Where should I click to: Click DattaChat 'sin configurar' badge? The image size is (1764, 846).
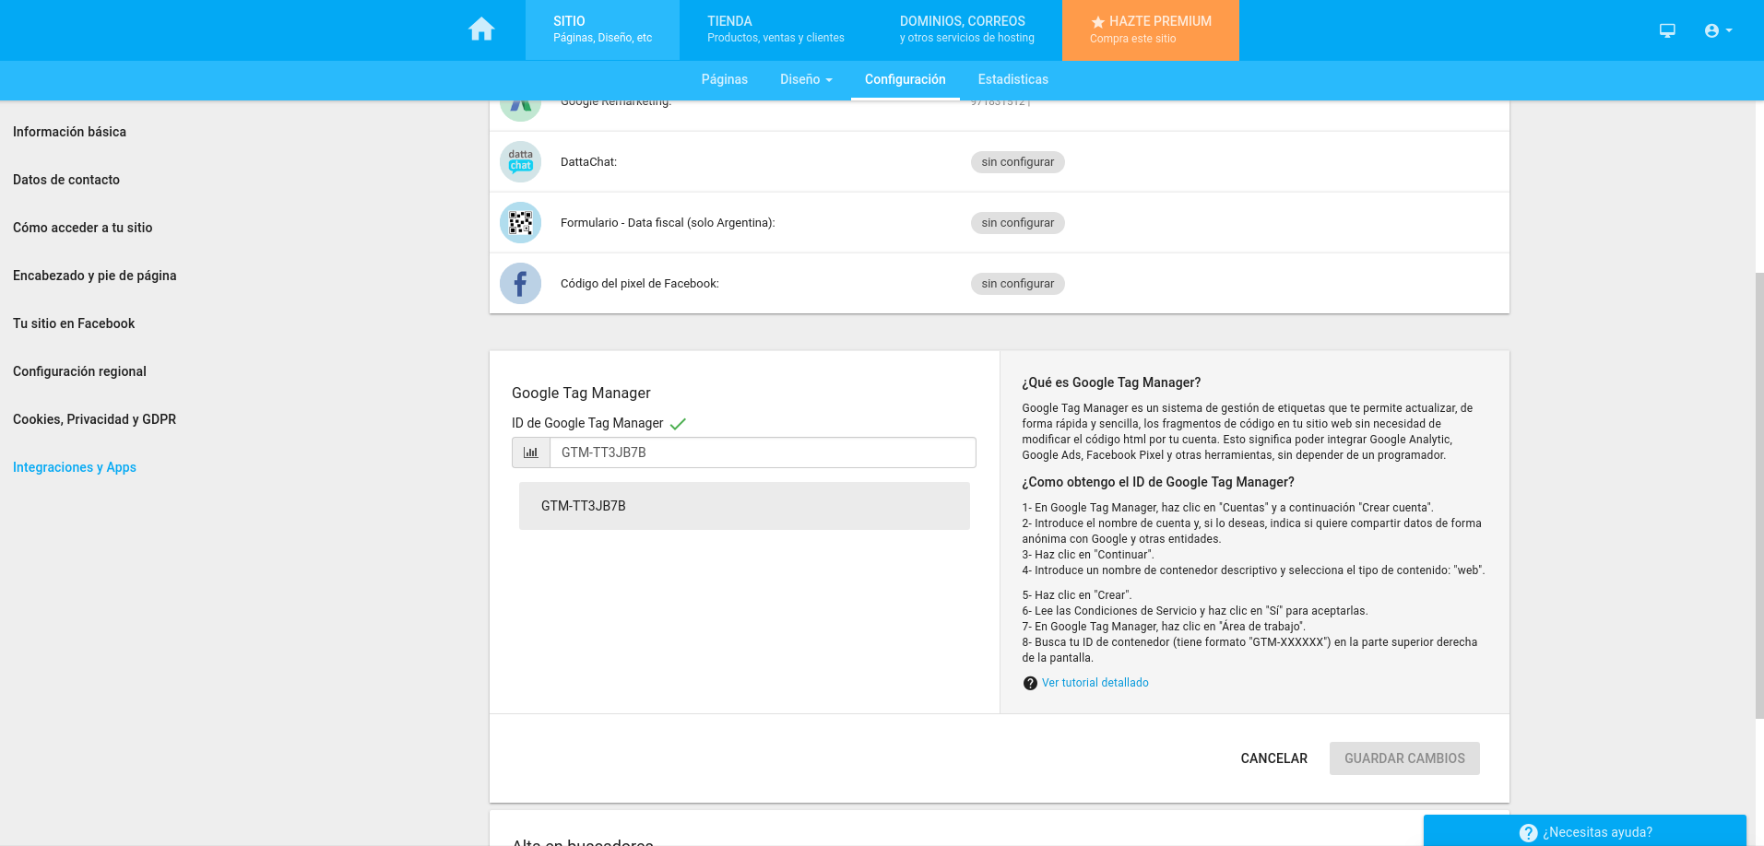click(1017, 162)
